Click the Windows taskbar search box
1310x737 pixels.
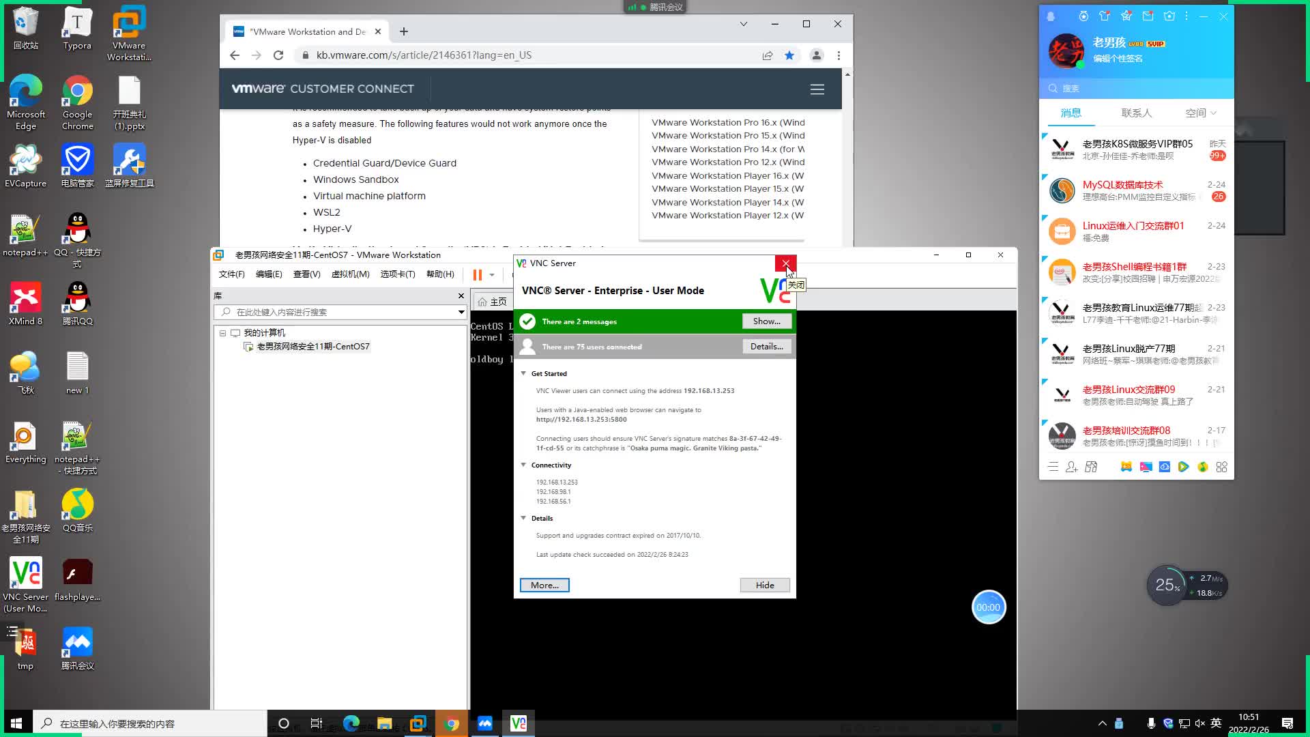click(150, 723)
